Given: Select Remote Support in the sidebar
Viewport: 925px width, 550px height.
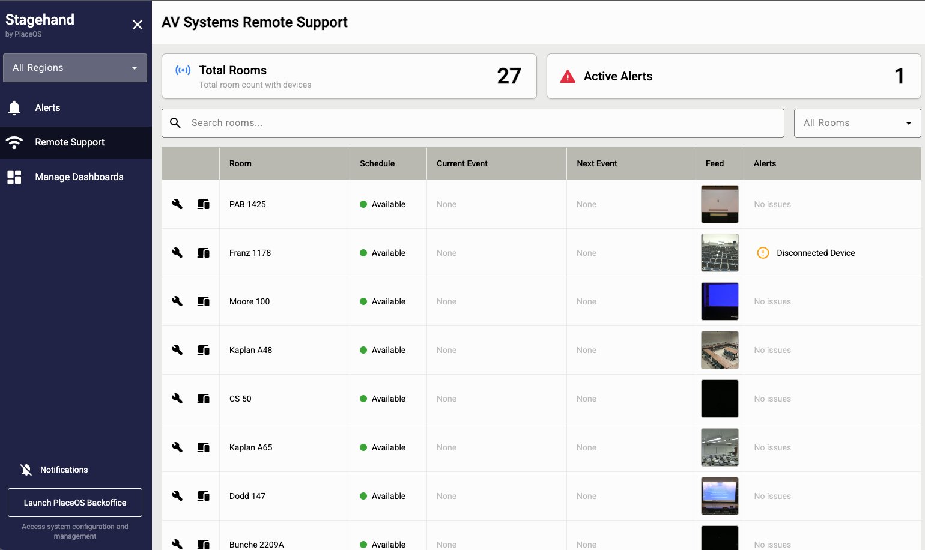Looking at the screenshot, I should (70, 142).
